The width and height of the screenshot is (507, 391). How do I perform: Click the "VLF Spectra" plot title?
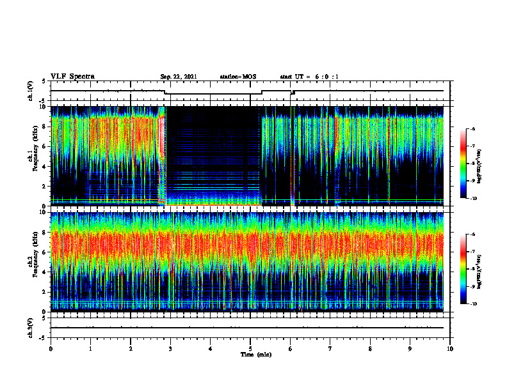[72, 76]
